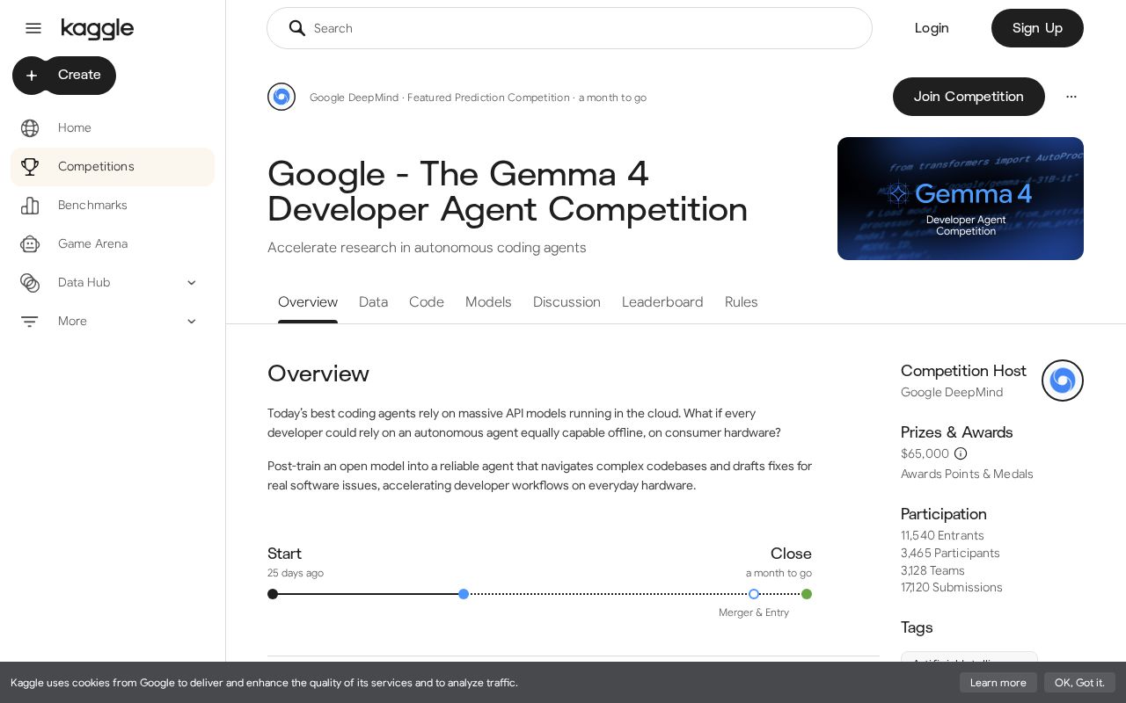
Task: Go to the Discussion tab
Action: point(567,302)
